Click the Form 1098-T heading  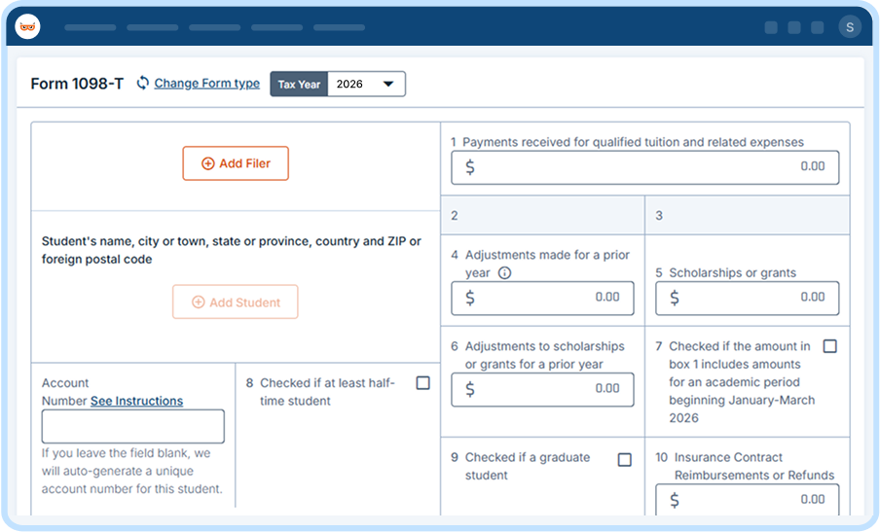pyautogui.click(x=77, y=84)
